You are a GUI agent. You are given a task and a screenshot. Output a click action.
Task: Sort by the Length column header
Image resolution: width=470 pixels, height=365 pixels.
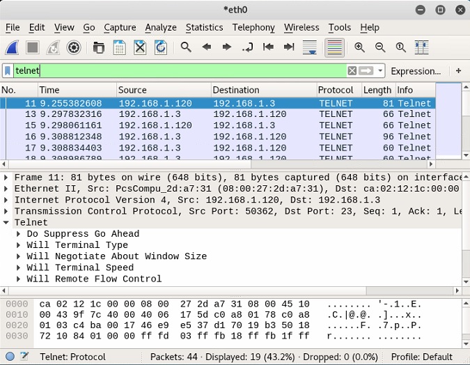click(379, 90)
